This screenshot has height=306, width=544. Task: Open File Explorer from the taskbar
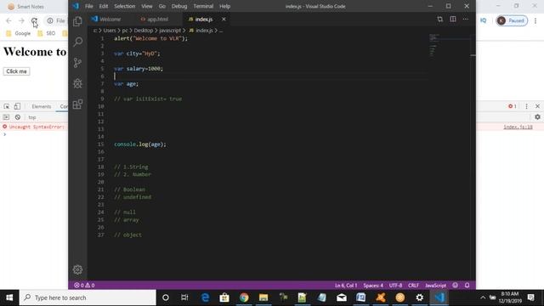pyautogui.click(x=263, y=297)
